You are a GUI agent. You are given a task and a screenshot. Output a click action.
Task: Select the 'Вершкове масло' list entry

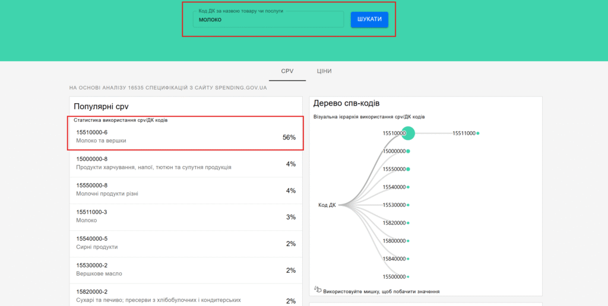[x=186, y=270]
